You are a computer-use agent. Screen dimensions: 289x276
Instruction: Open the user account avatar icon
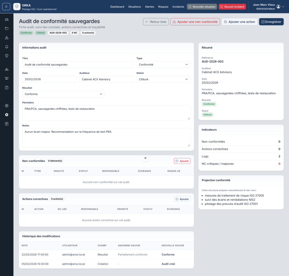(x=278, y=7)
